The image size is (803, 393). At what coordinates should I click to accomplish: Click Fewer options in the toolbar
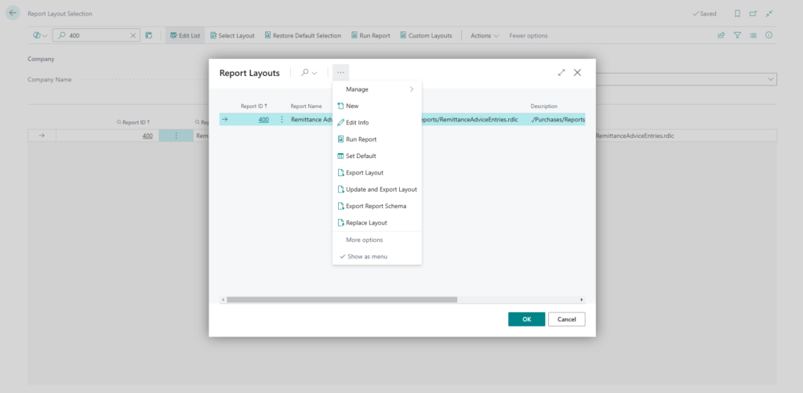pyautogui.click(x=528, y=36)
